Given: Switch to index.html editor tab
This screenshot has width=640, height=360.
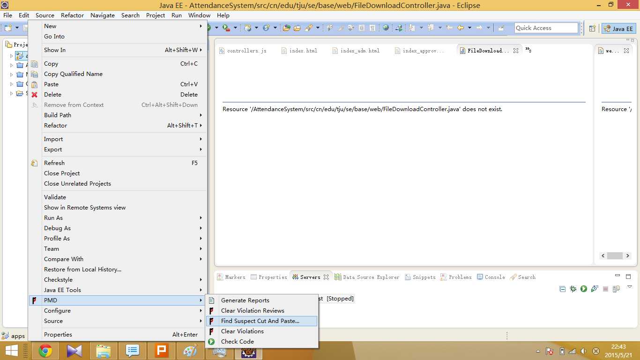Looking at the screenshot, I should click(x=299, y=51).
